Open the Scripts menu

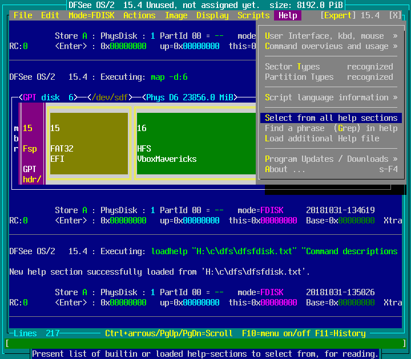(253, 15)
